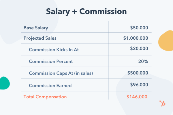Click the $20,000 commission threshold value

[139, 49]
